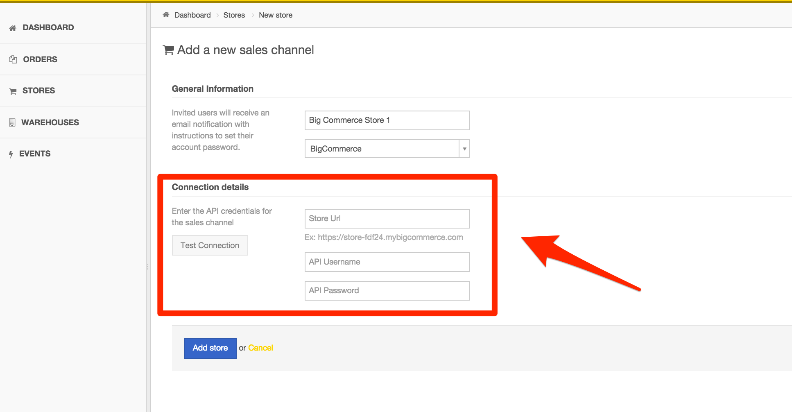Select the 'Enter the API credentials' description

tap(222, 217)
